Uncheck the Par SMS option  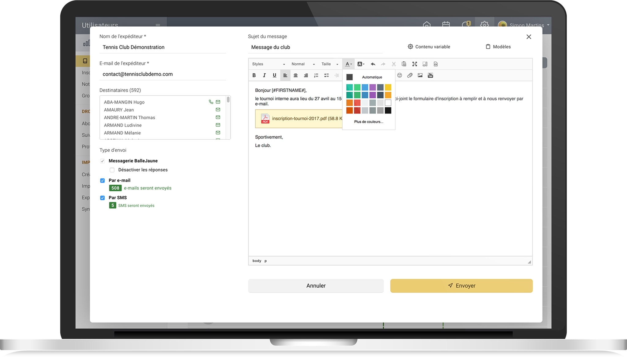(x=103, y=198)
